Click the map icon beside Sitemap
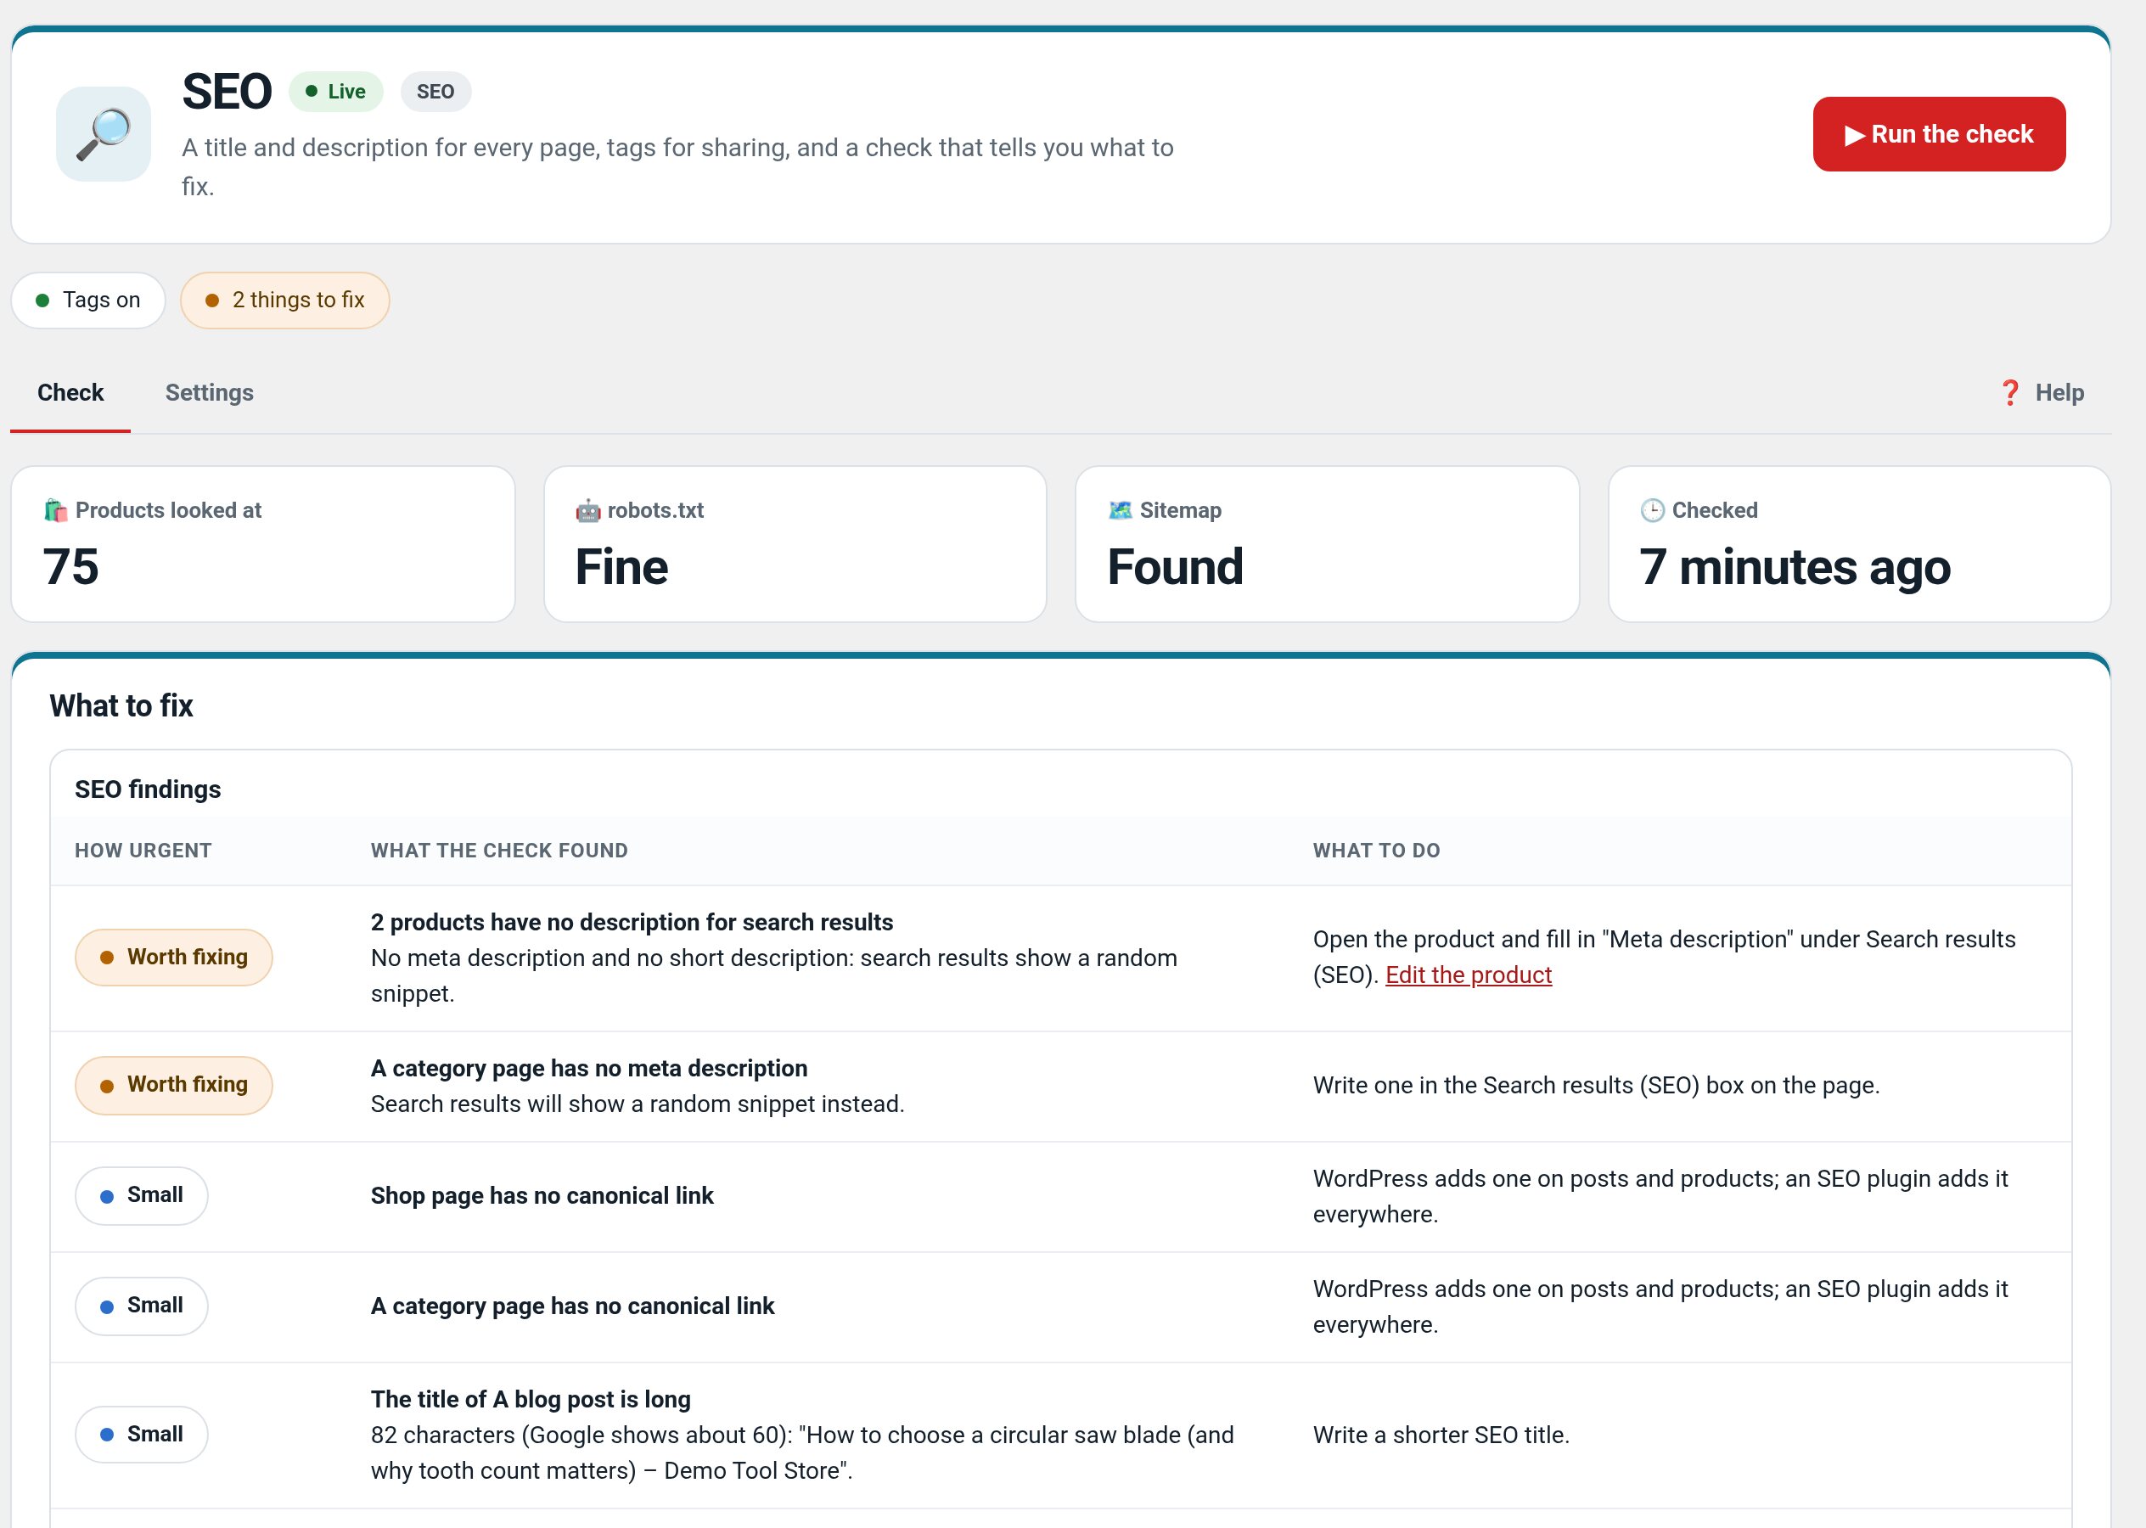Image resolution: width=2146 pixels, height=1528 pixels. coord(1121,511)
